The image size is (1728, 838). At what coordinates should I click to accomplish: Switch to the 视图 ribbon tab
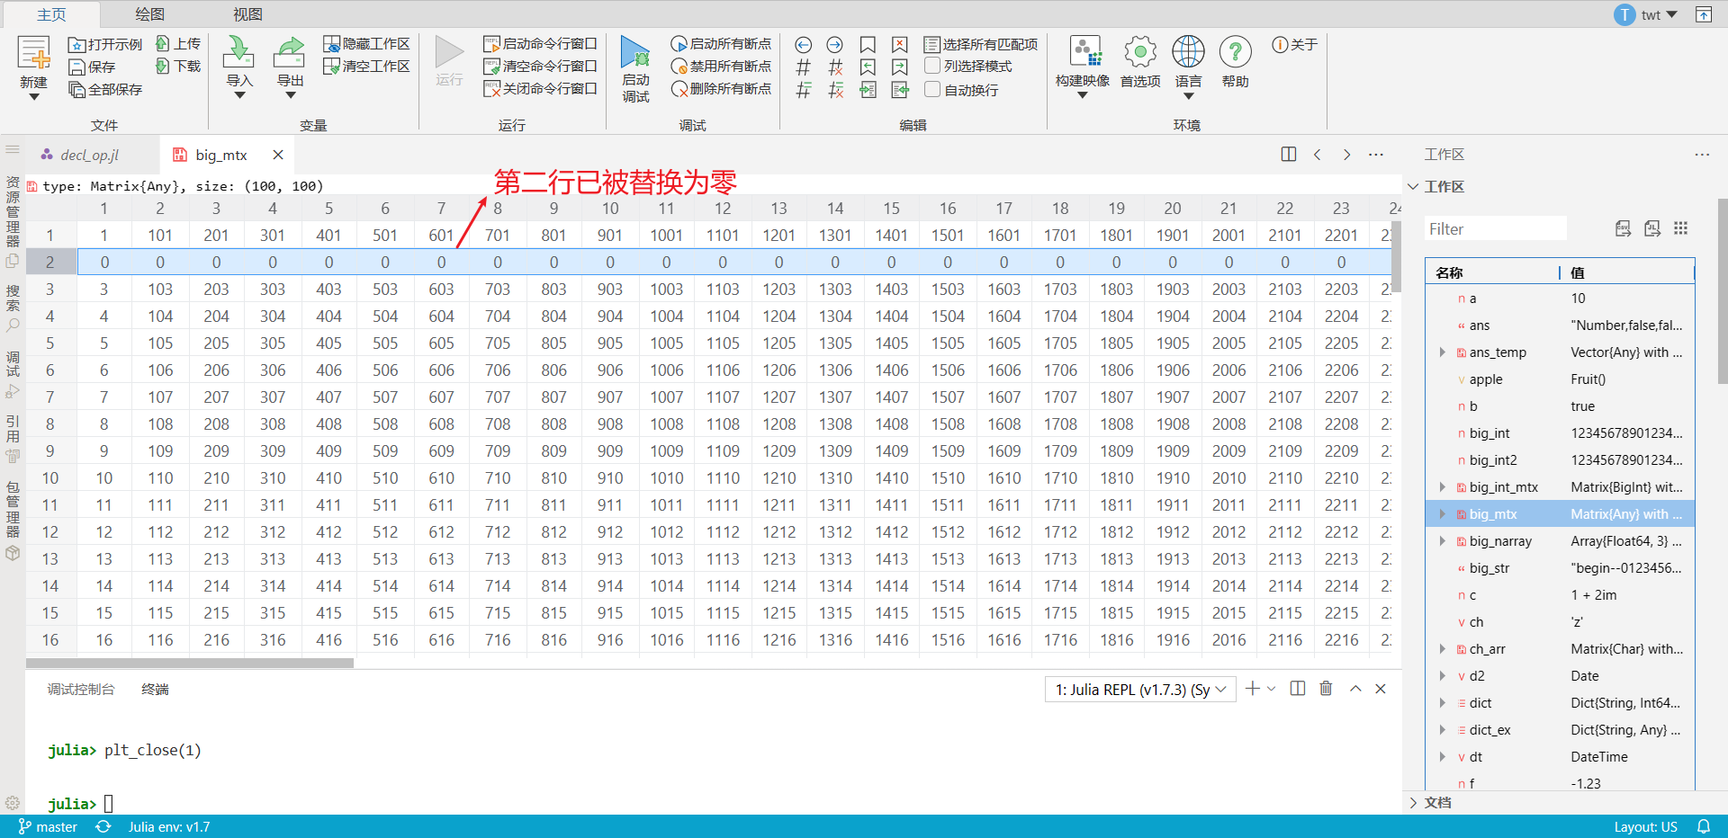point(247,14)
